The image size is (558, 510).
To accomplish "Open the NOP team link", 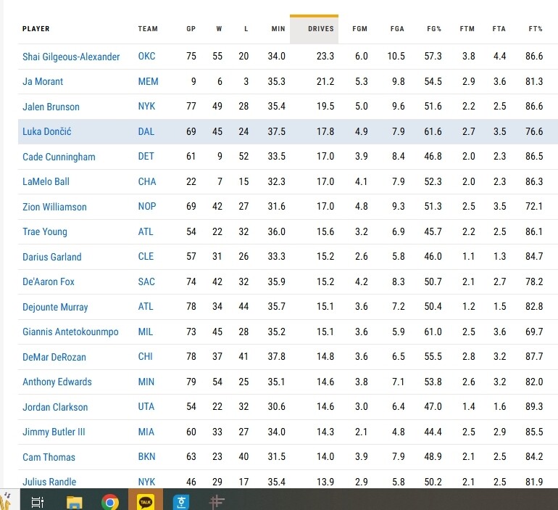I will (x=147, y=207).
